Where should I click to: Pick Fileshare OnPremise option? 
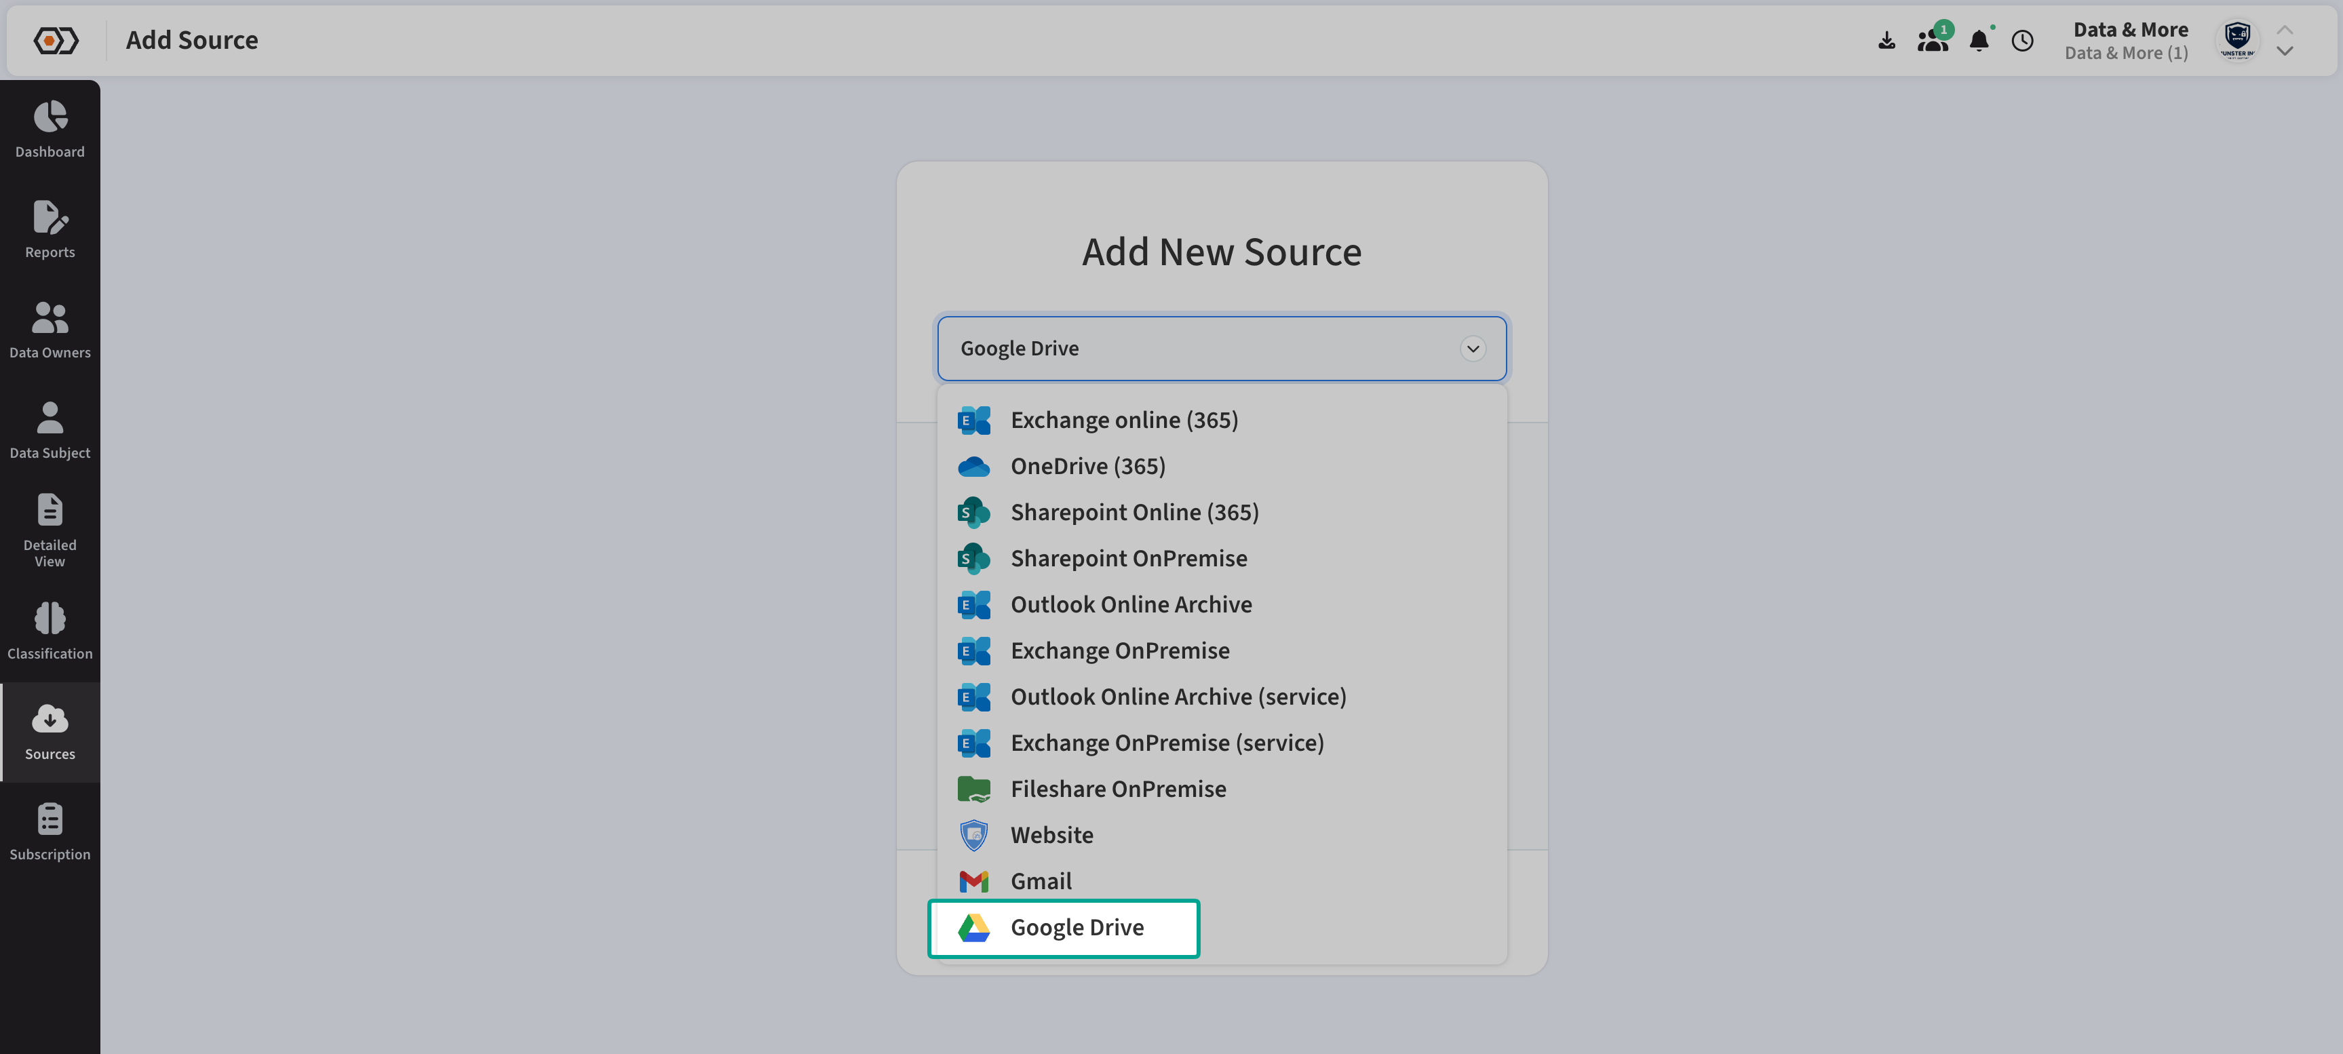point(1118,789)
